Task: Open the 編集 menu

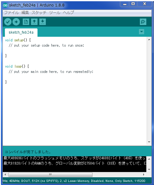Action: 25,13
